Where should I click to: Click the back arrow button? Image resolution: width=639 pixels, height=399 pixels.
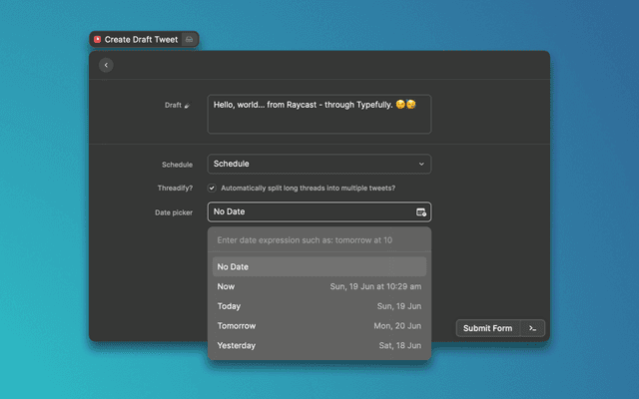(x=106, y=65)
